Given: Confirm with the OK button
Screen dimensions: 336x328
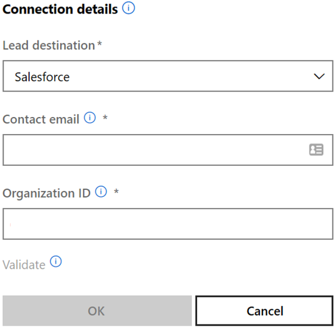Looking at the screenshot, I should pos(97,311).
